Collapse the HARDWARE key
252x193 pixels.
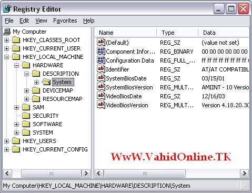16,65
